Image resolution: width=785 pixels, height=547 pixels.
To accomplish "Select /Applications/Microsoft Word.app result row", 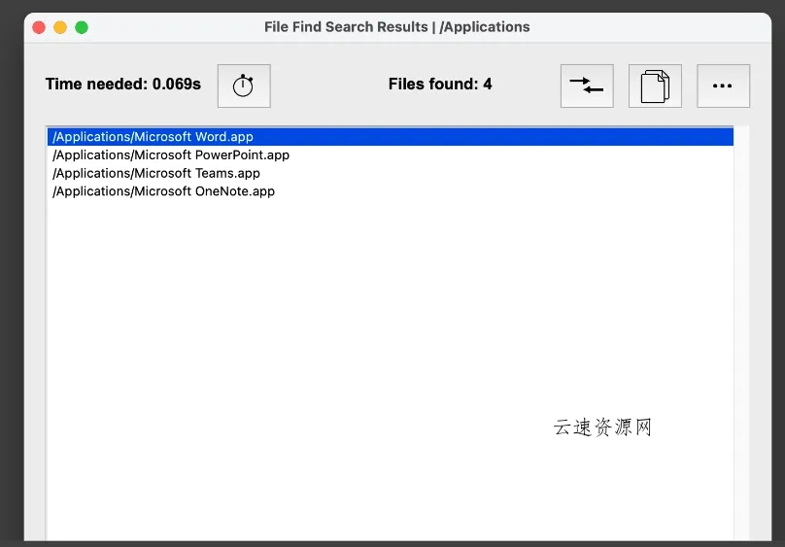I will coord(391,137).
